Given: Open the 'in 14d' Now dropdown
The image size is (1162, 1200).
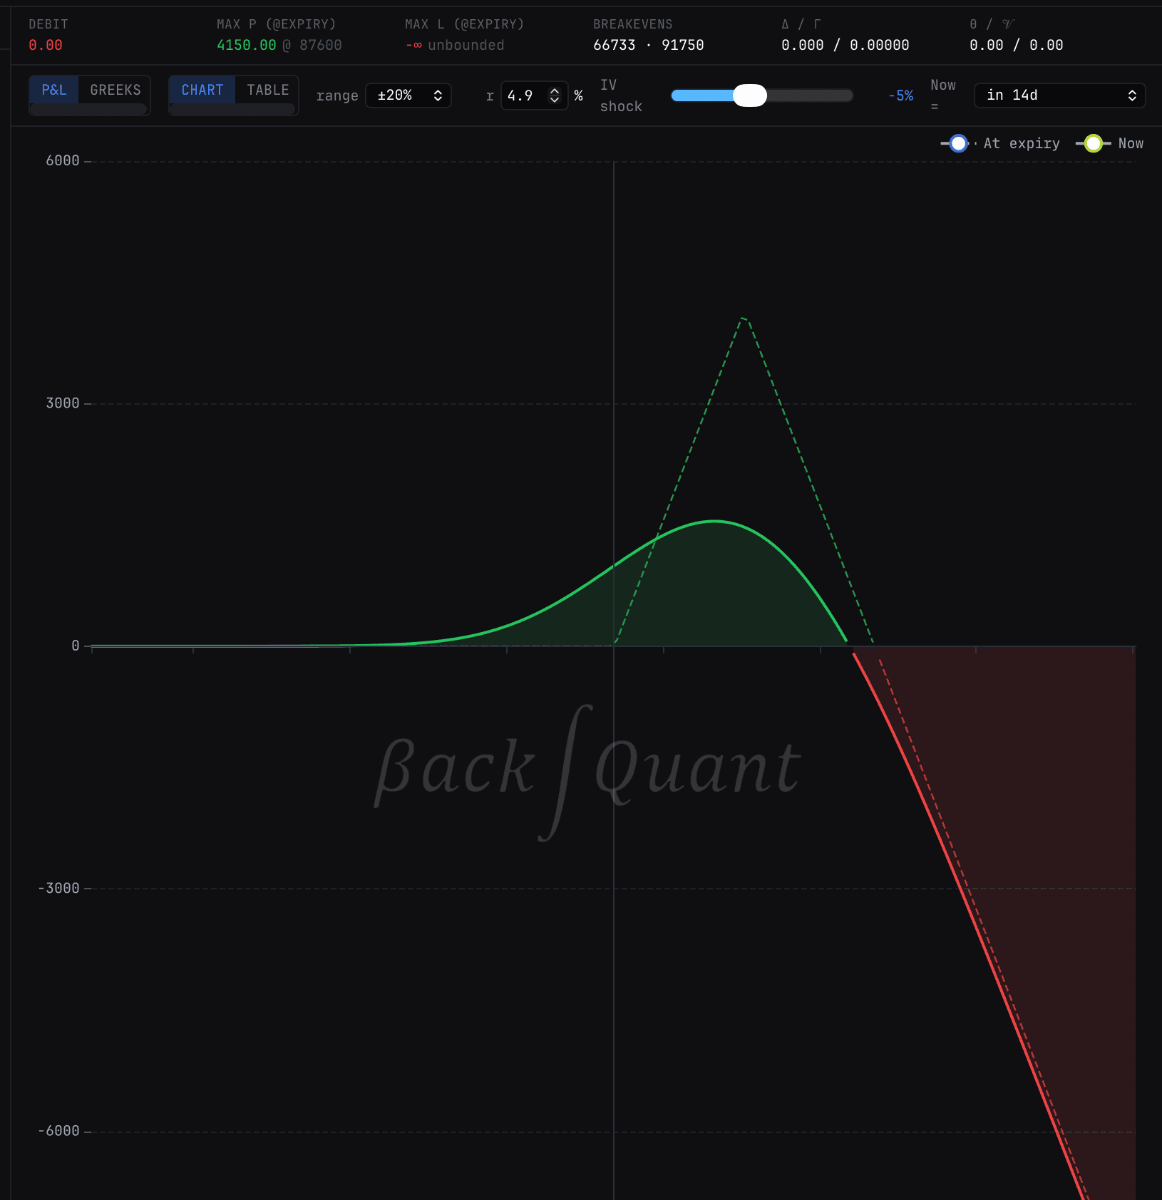Looking at the screenshot, I should tap(1060, 95).
